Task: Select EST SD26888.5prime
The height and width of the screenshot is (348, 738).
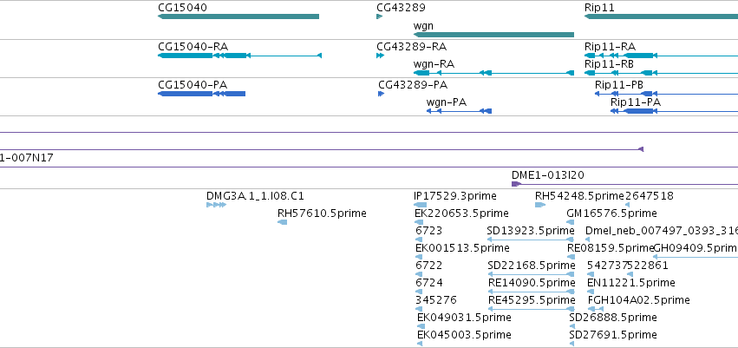Action: point(571,326)
